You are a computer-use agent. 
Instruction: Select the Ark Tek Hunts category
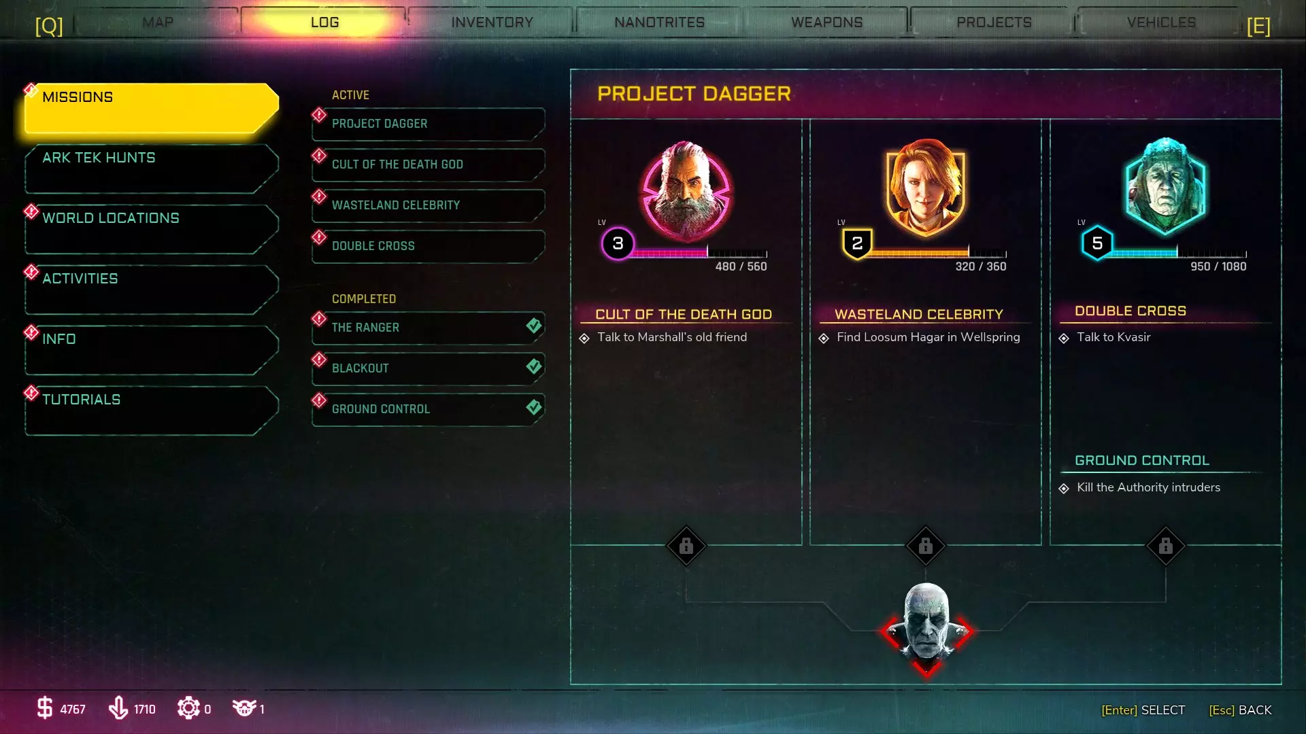[x=152, y=169]
